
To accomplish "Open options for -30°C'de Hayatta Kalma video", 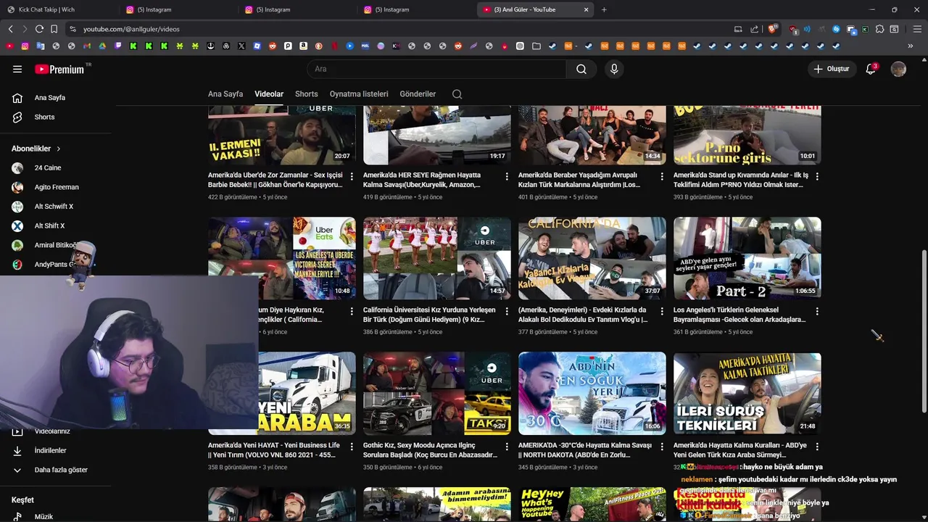I will pyautogui.click(x=662, y=447).
